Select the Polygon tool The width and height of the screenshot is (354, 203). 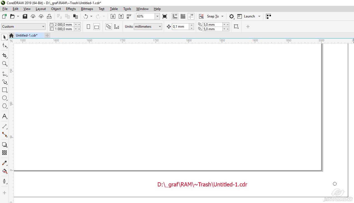4,106
